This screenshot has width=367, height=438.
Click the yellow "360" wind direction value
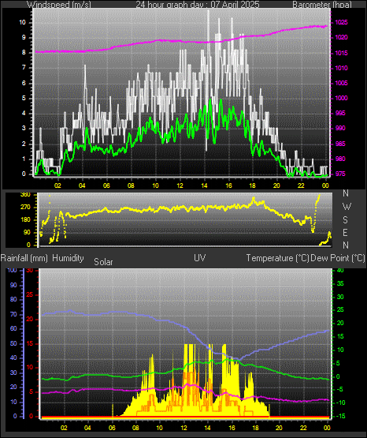(x=25, y=195)
